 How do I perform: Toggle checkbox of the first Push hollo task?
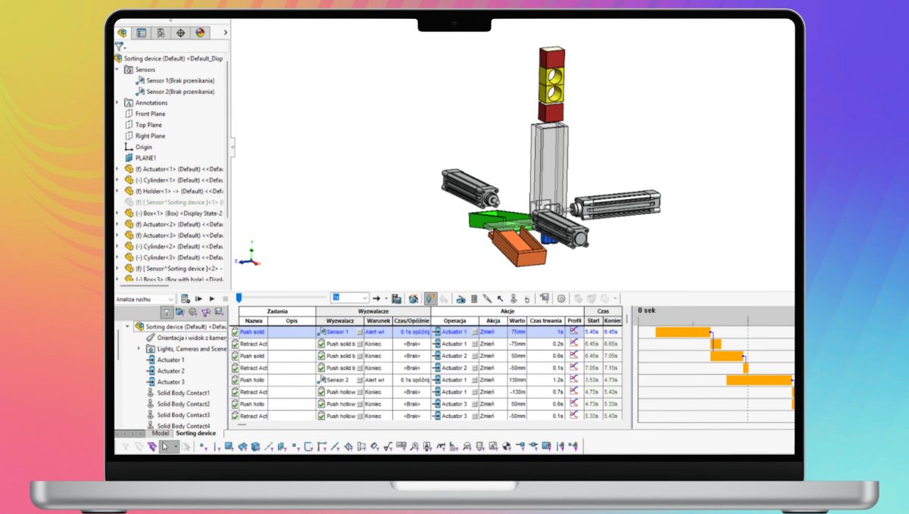(x=235, y=380)
